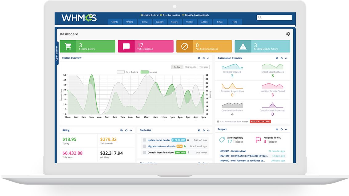Open the Help menu

[x=235, y=22]
